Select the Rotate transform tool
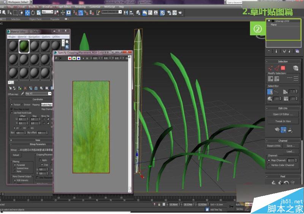The image size is (304, 214). (33, 13)
